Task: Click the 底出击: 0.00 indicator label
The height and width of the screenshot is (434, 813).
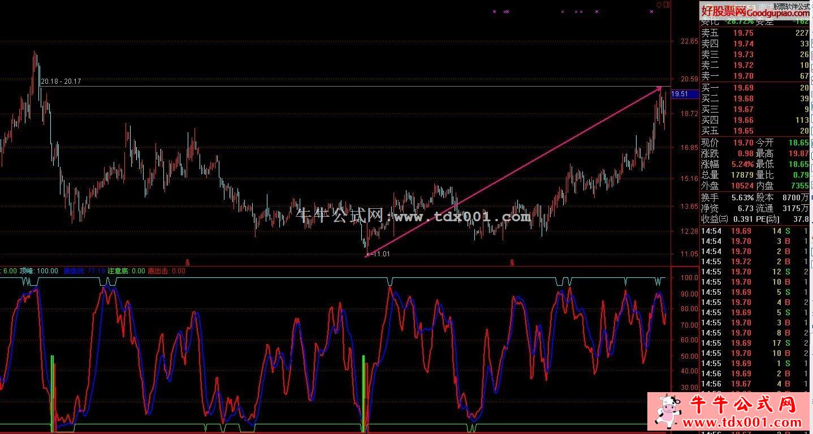Action: pos(166,271)
